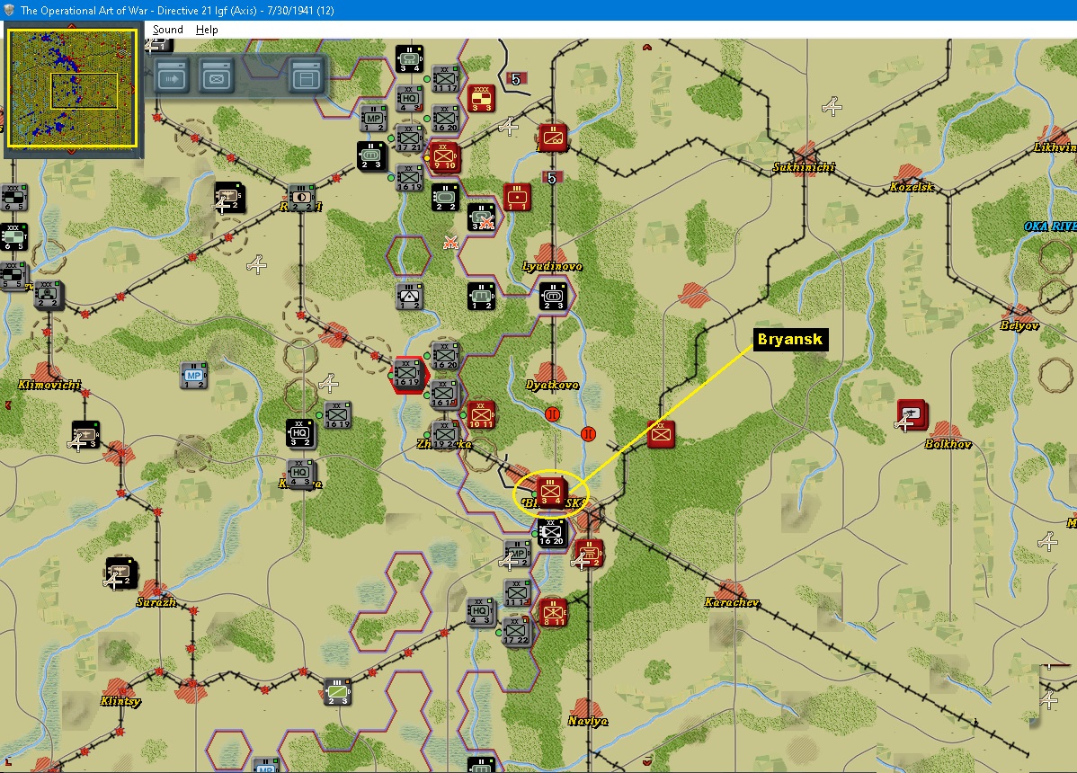The image size is (1077, 773).
Task: Select the black air unit west of Roslavl
Action: point(229,196)
